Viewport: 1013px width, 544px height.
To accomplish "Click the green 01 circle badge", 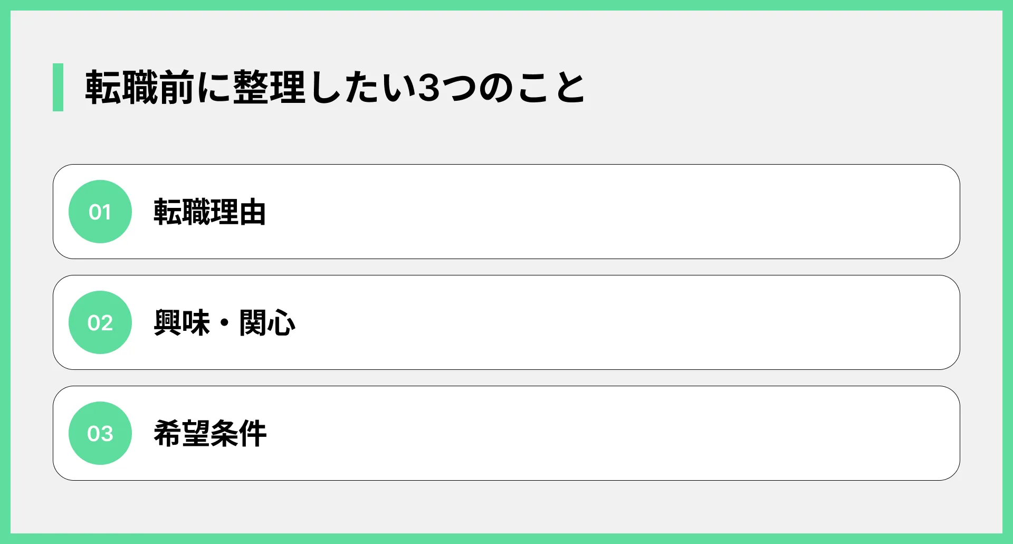I will pos(100,212).
